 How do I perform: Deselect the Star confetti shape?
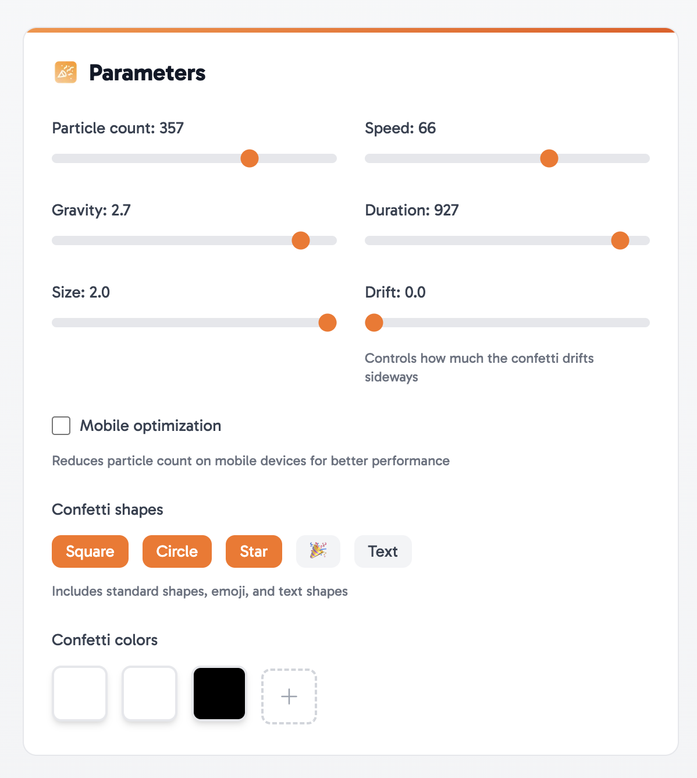pyautogui.click(x=254, y=551)
